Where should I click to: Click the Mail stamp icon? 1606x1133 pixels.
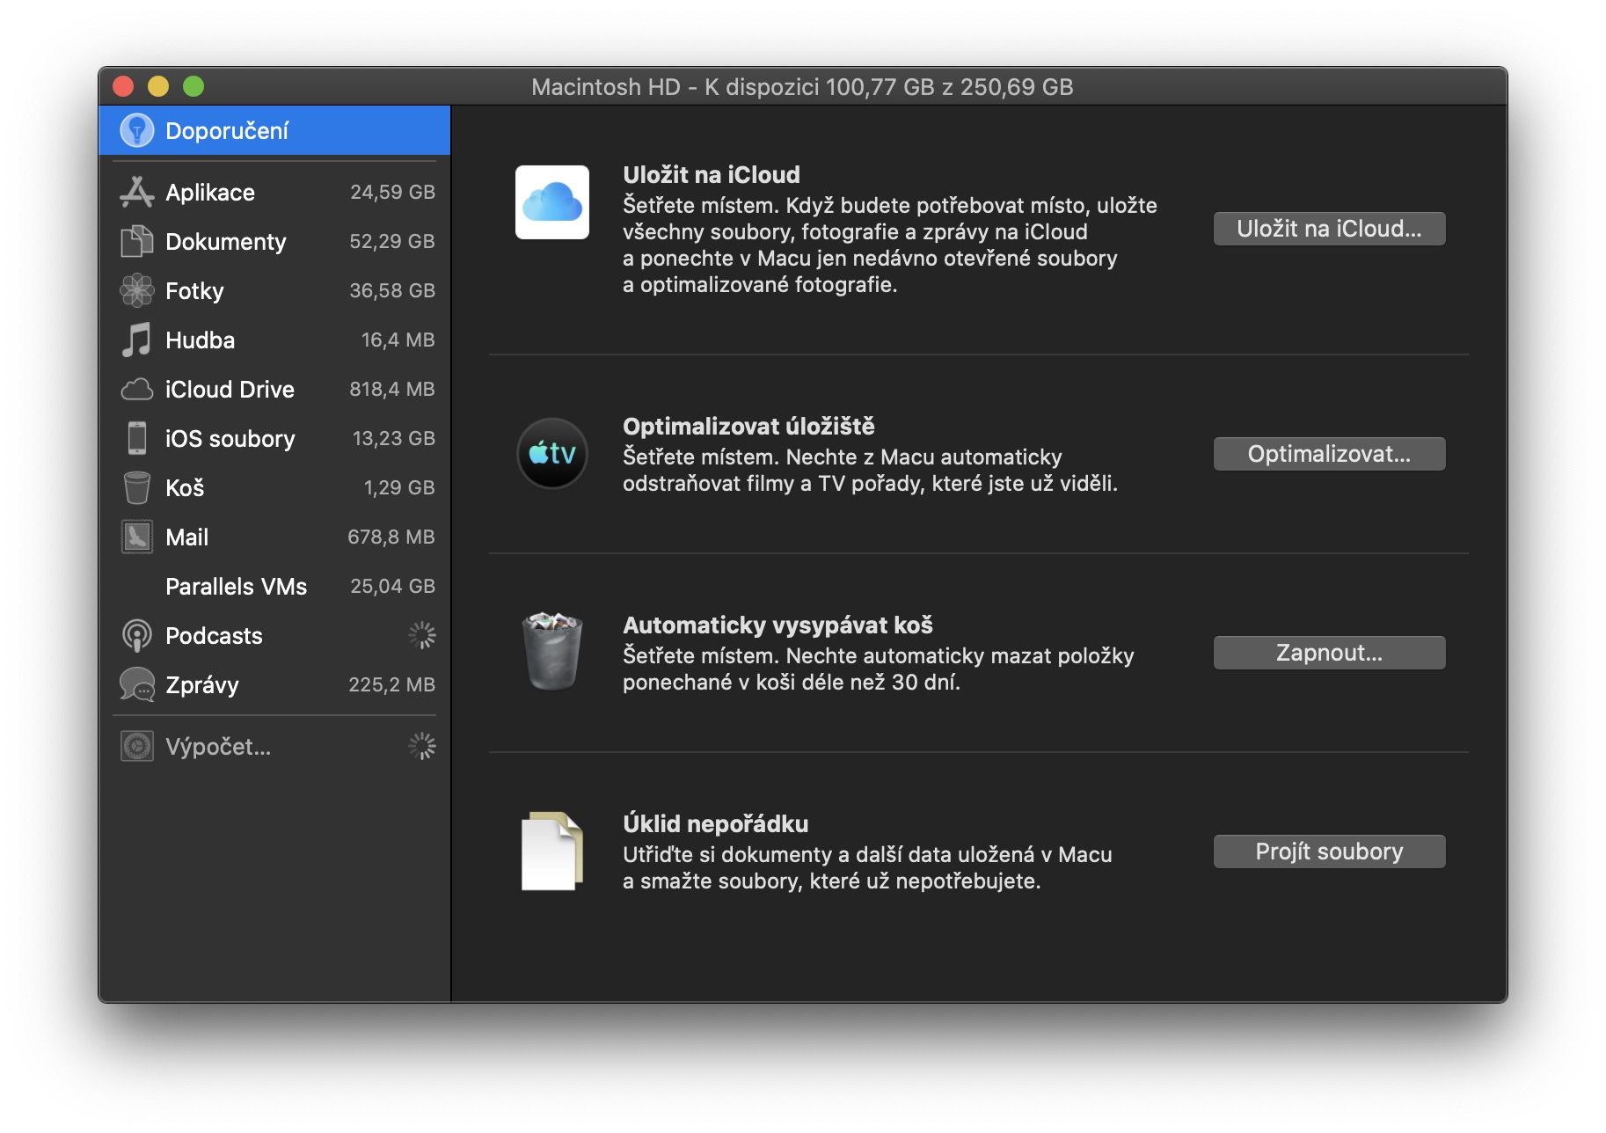click(x=136, y=537)
